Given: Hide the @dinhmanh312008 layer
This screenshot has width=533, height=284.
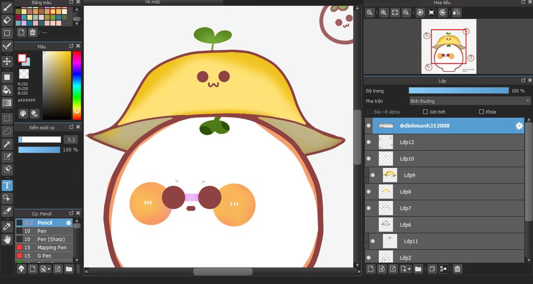Looking at the screenshot, I should [369, 126].
